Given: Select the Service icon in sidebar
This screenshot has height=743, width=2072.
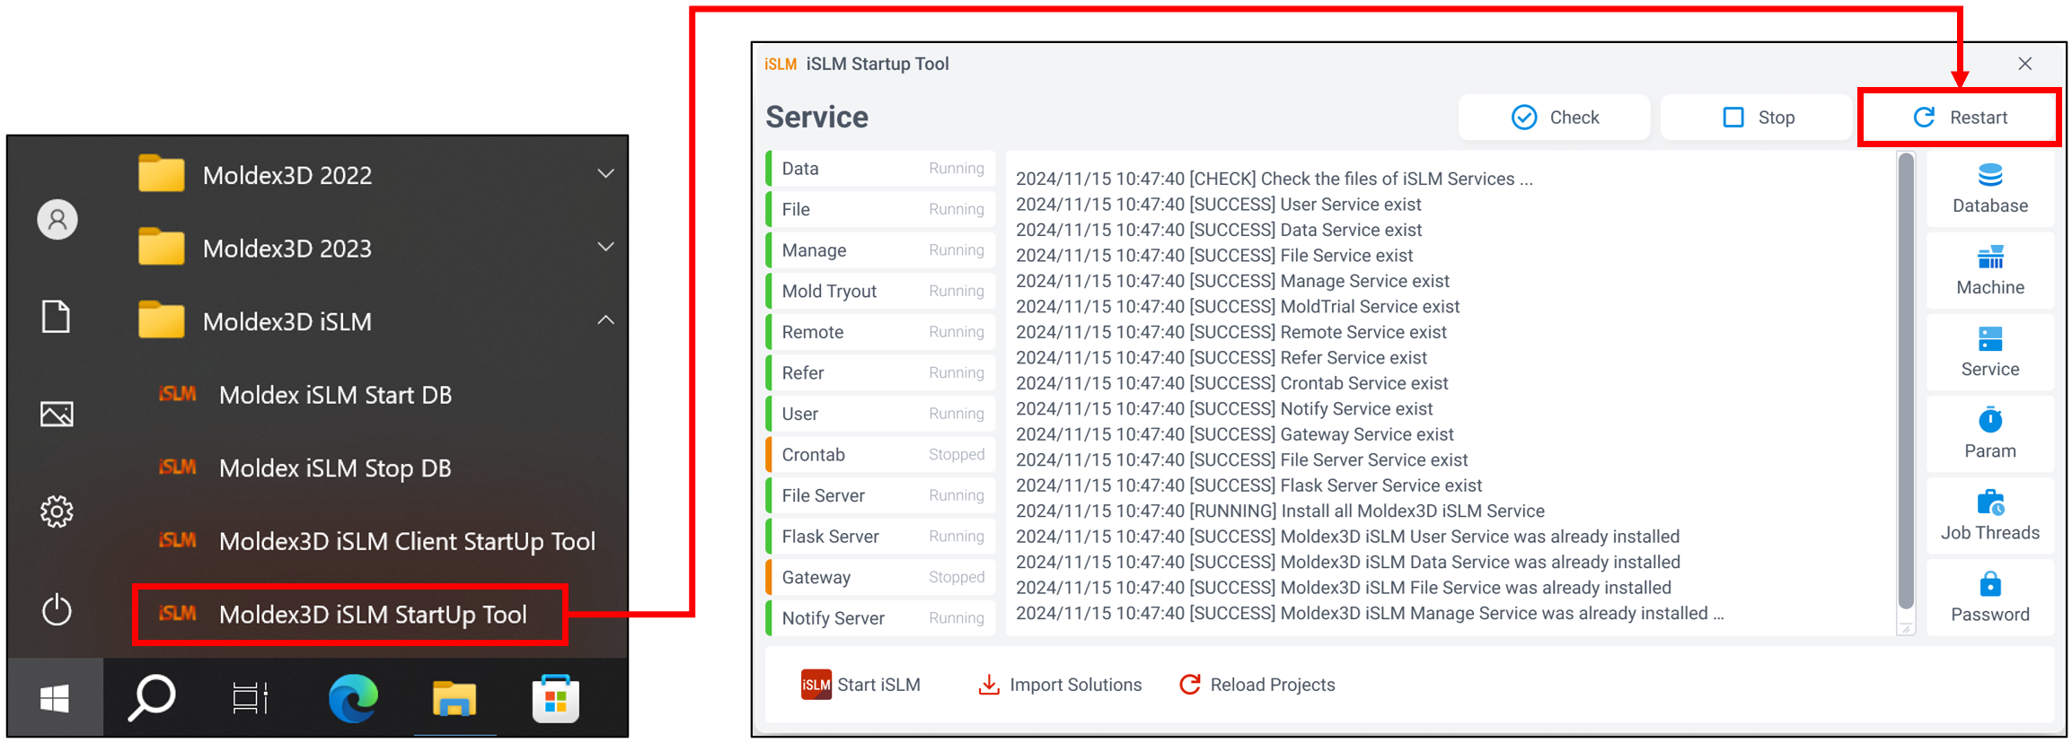Looking at the screenshot, I should click(1989, 340).
